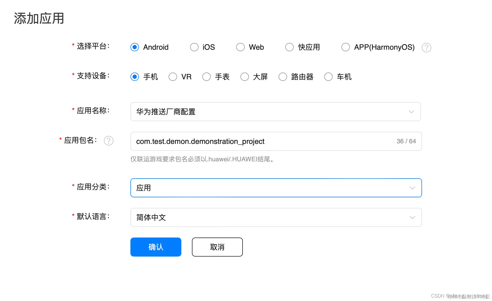Viewport: 492px width, 301px height.
Task: Click the 取消 cancel button
Action: [x=217, y=247]
